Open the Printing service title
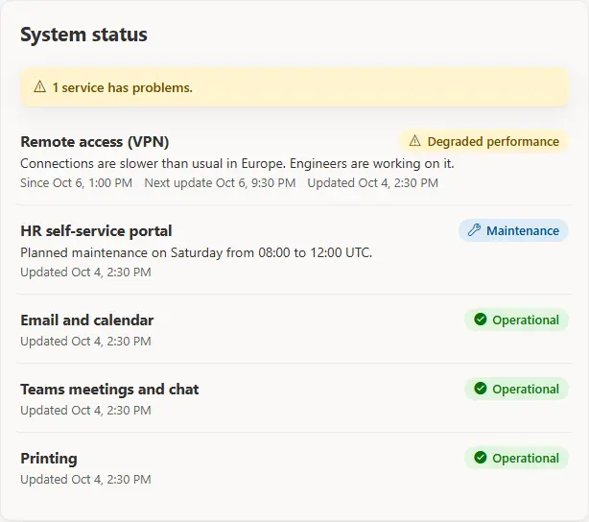The height and width of the screenshot is (522, 589). click(x=49, y=459)
